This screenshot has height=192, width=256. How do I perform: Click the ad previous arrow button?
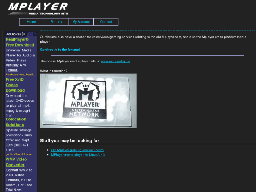(x=31, y=34)
